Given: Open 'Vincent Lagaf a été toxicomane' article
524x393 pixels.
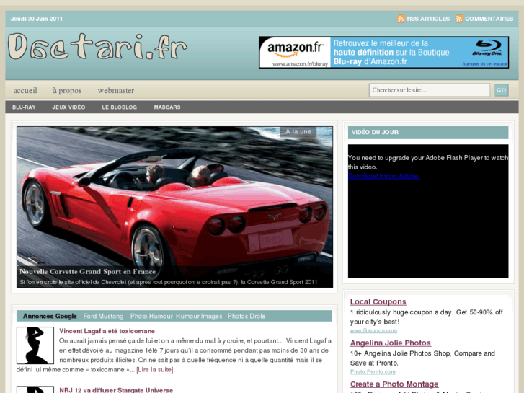Looking at the screenshot, I should point(107,331).
